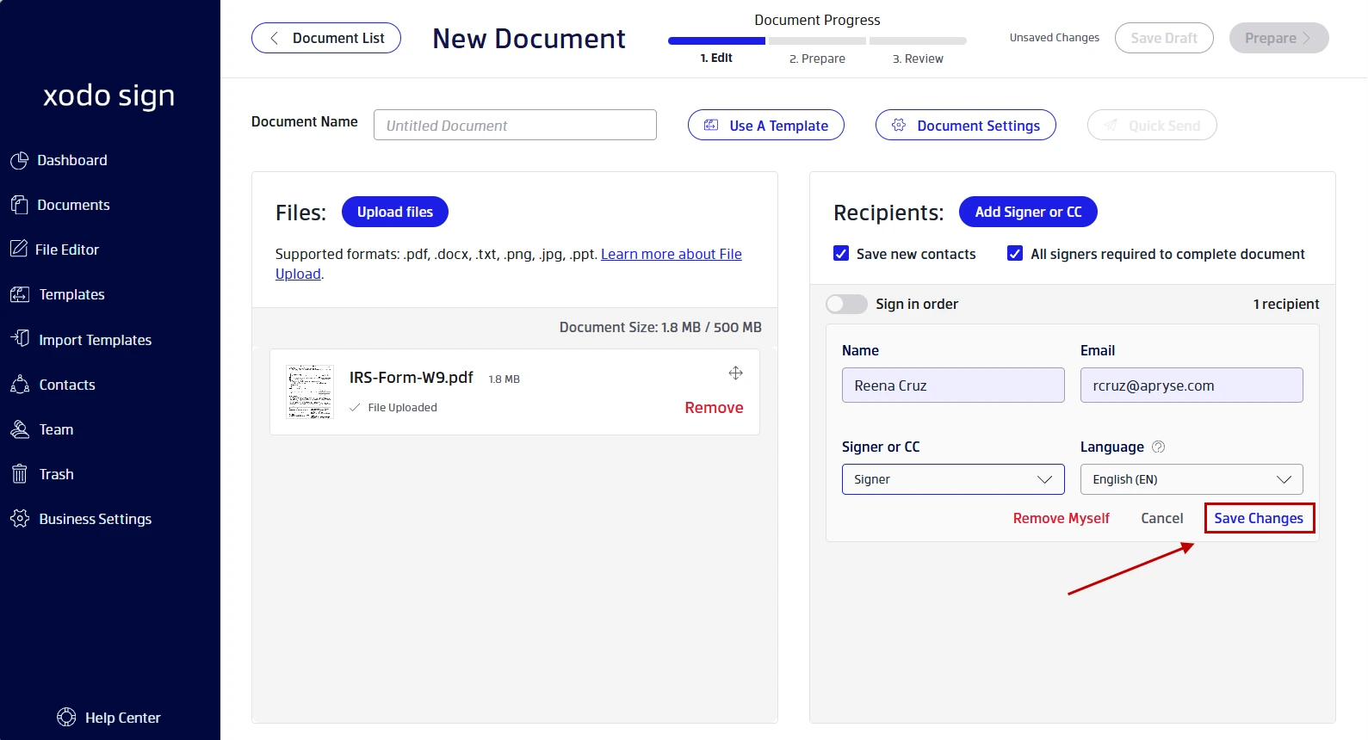Viewport: 1368px width, 740px height.
Task: Click the Use A Template button
Action: point(766,125)
